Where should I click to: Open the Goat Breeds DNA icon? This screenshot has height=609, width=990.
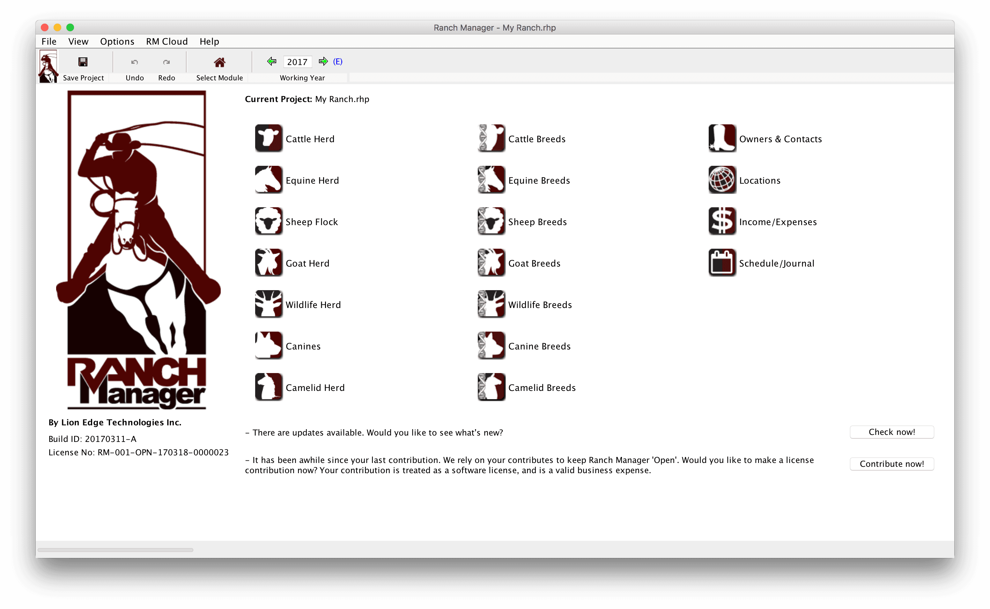[x=491, y=263]
